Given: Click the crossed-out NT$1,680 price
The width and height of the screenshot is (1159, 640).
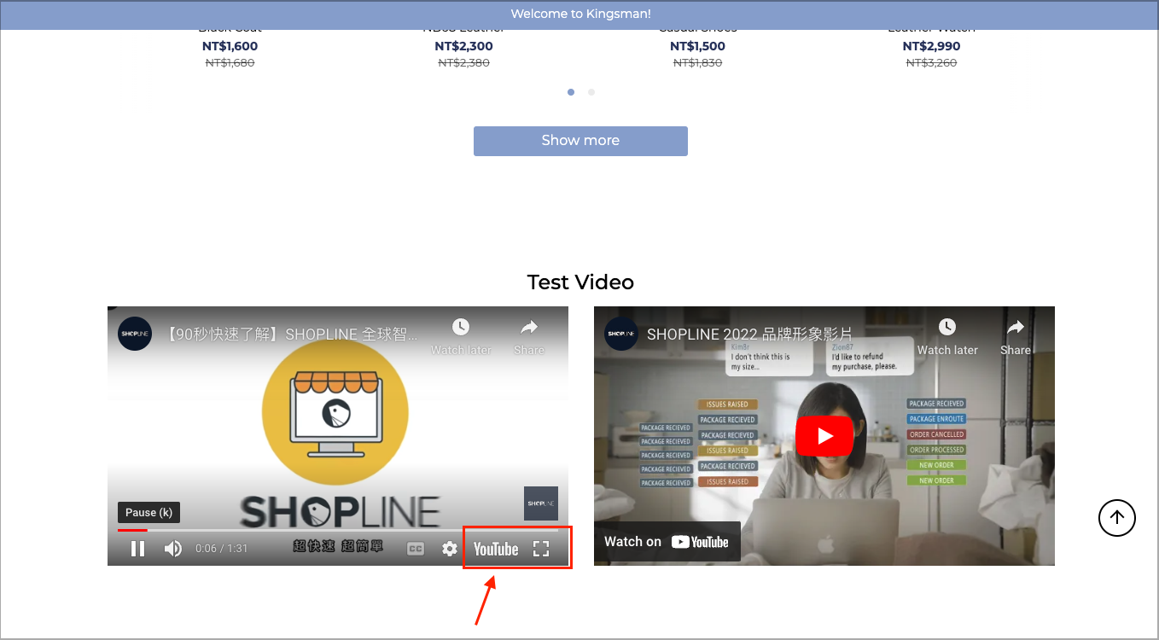Looking at the screenshot, I should pyautogui.click(x=230, y=62).
